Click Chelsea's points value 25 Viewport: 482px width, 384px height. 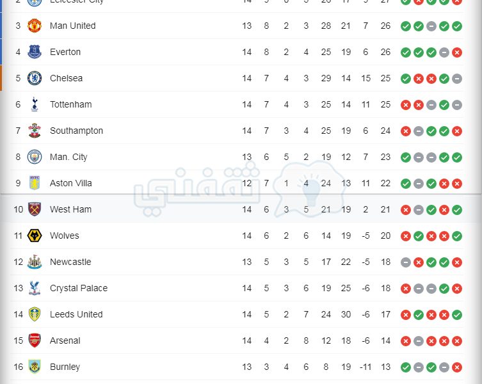click(x=385, y=78)
